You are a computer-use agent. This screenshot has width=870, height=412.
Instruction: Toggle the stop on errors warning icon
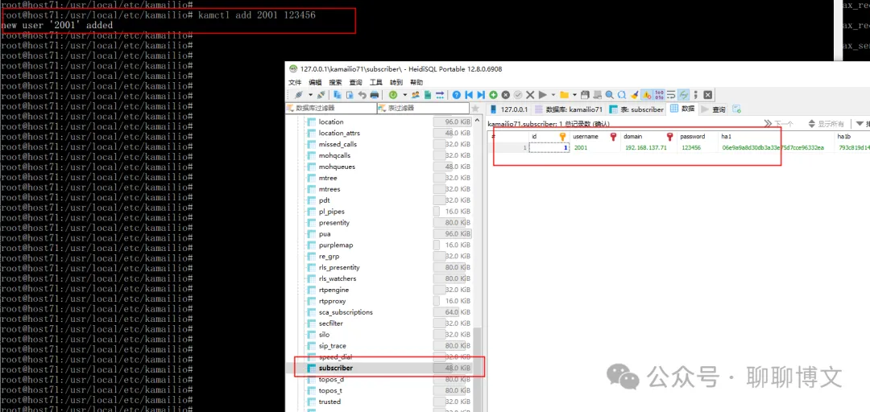pos(646,95)
